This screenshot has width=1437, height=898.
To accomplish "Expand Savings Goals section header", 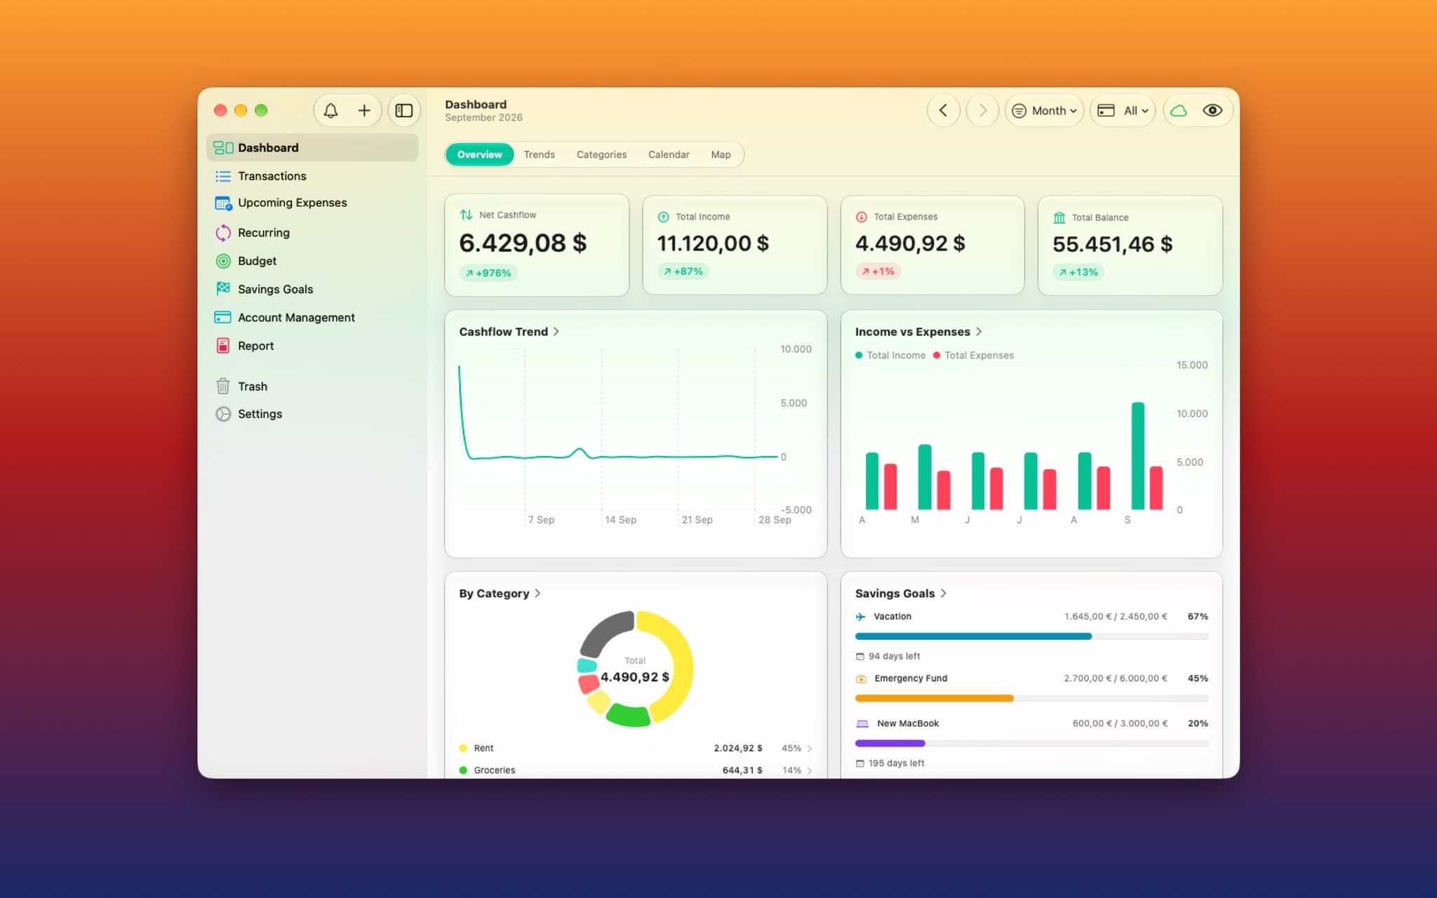I will tap(901, 594).
